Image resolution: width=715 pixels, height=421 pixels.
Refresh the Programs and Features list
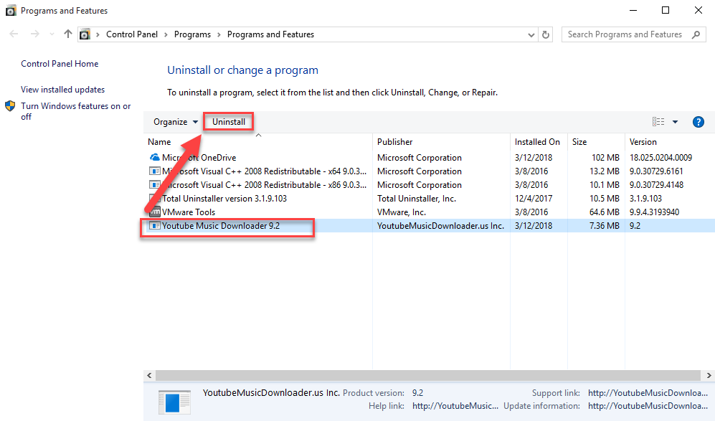pos(545,34)
